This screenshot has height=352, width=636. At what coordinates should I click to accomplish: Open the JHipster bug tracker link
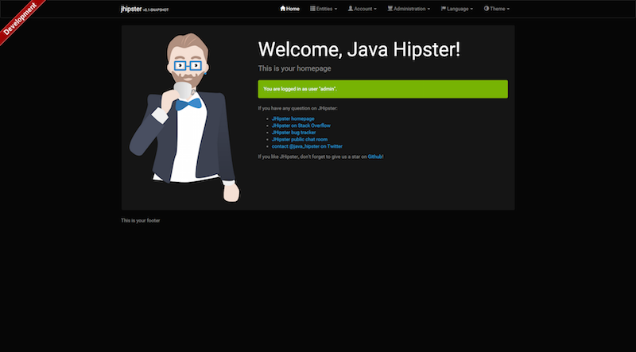click(x=293, y=133)
